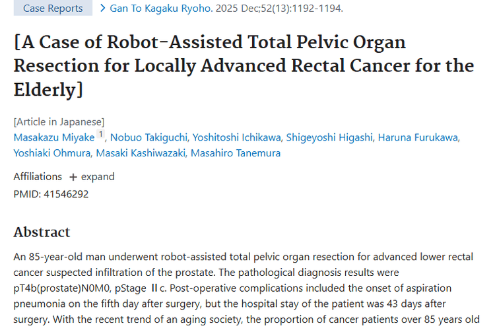The width and height of the screenshot is (495, 330).
Task: Select the Case Reports publication type badge
Action: tap(53, 9)
